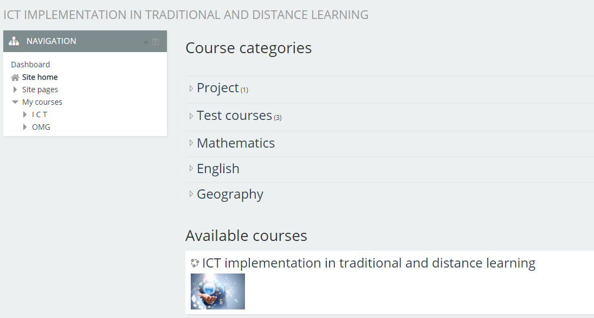This screenshot has height=318, width=594.
Task: Open the Dashboard link
Action: (30, 65)
